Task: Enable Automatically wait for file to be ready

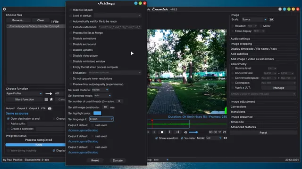Action: pyautogui.click(x=70, y=21)
